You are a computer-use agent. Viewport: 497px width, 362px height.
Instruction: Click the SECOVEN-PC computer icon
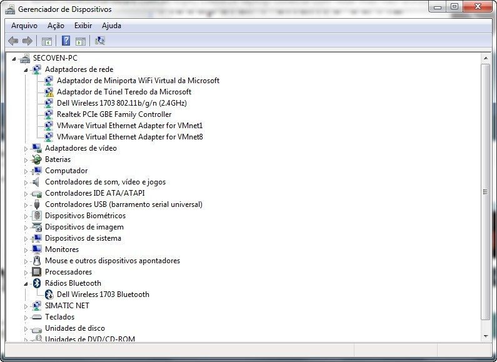point(25,58)
